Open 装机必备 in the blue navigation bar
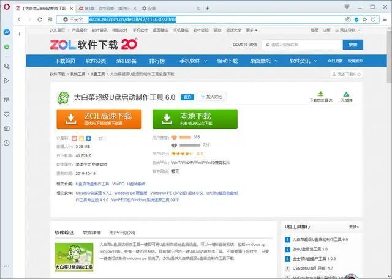This screenshot has height=279, width=392. coord(126,61)
